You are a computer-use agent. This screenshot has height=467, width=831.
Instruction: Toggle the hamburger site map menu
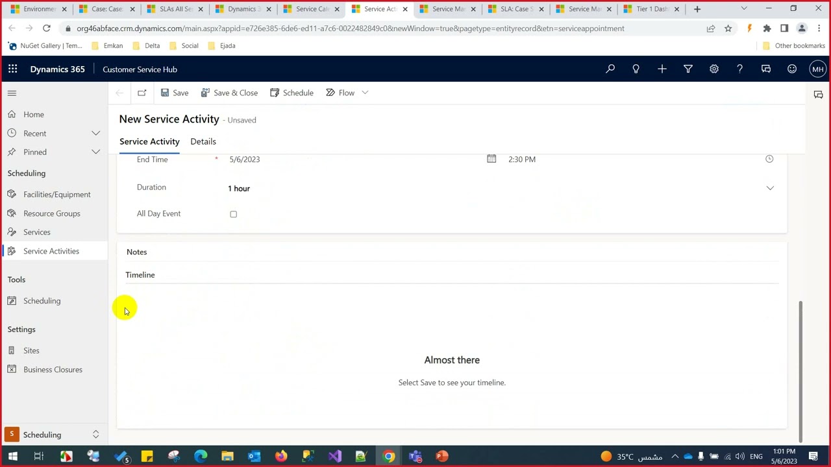tap(12, 93)
